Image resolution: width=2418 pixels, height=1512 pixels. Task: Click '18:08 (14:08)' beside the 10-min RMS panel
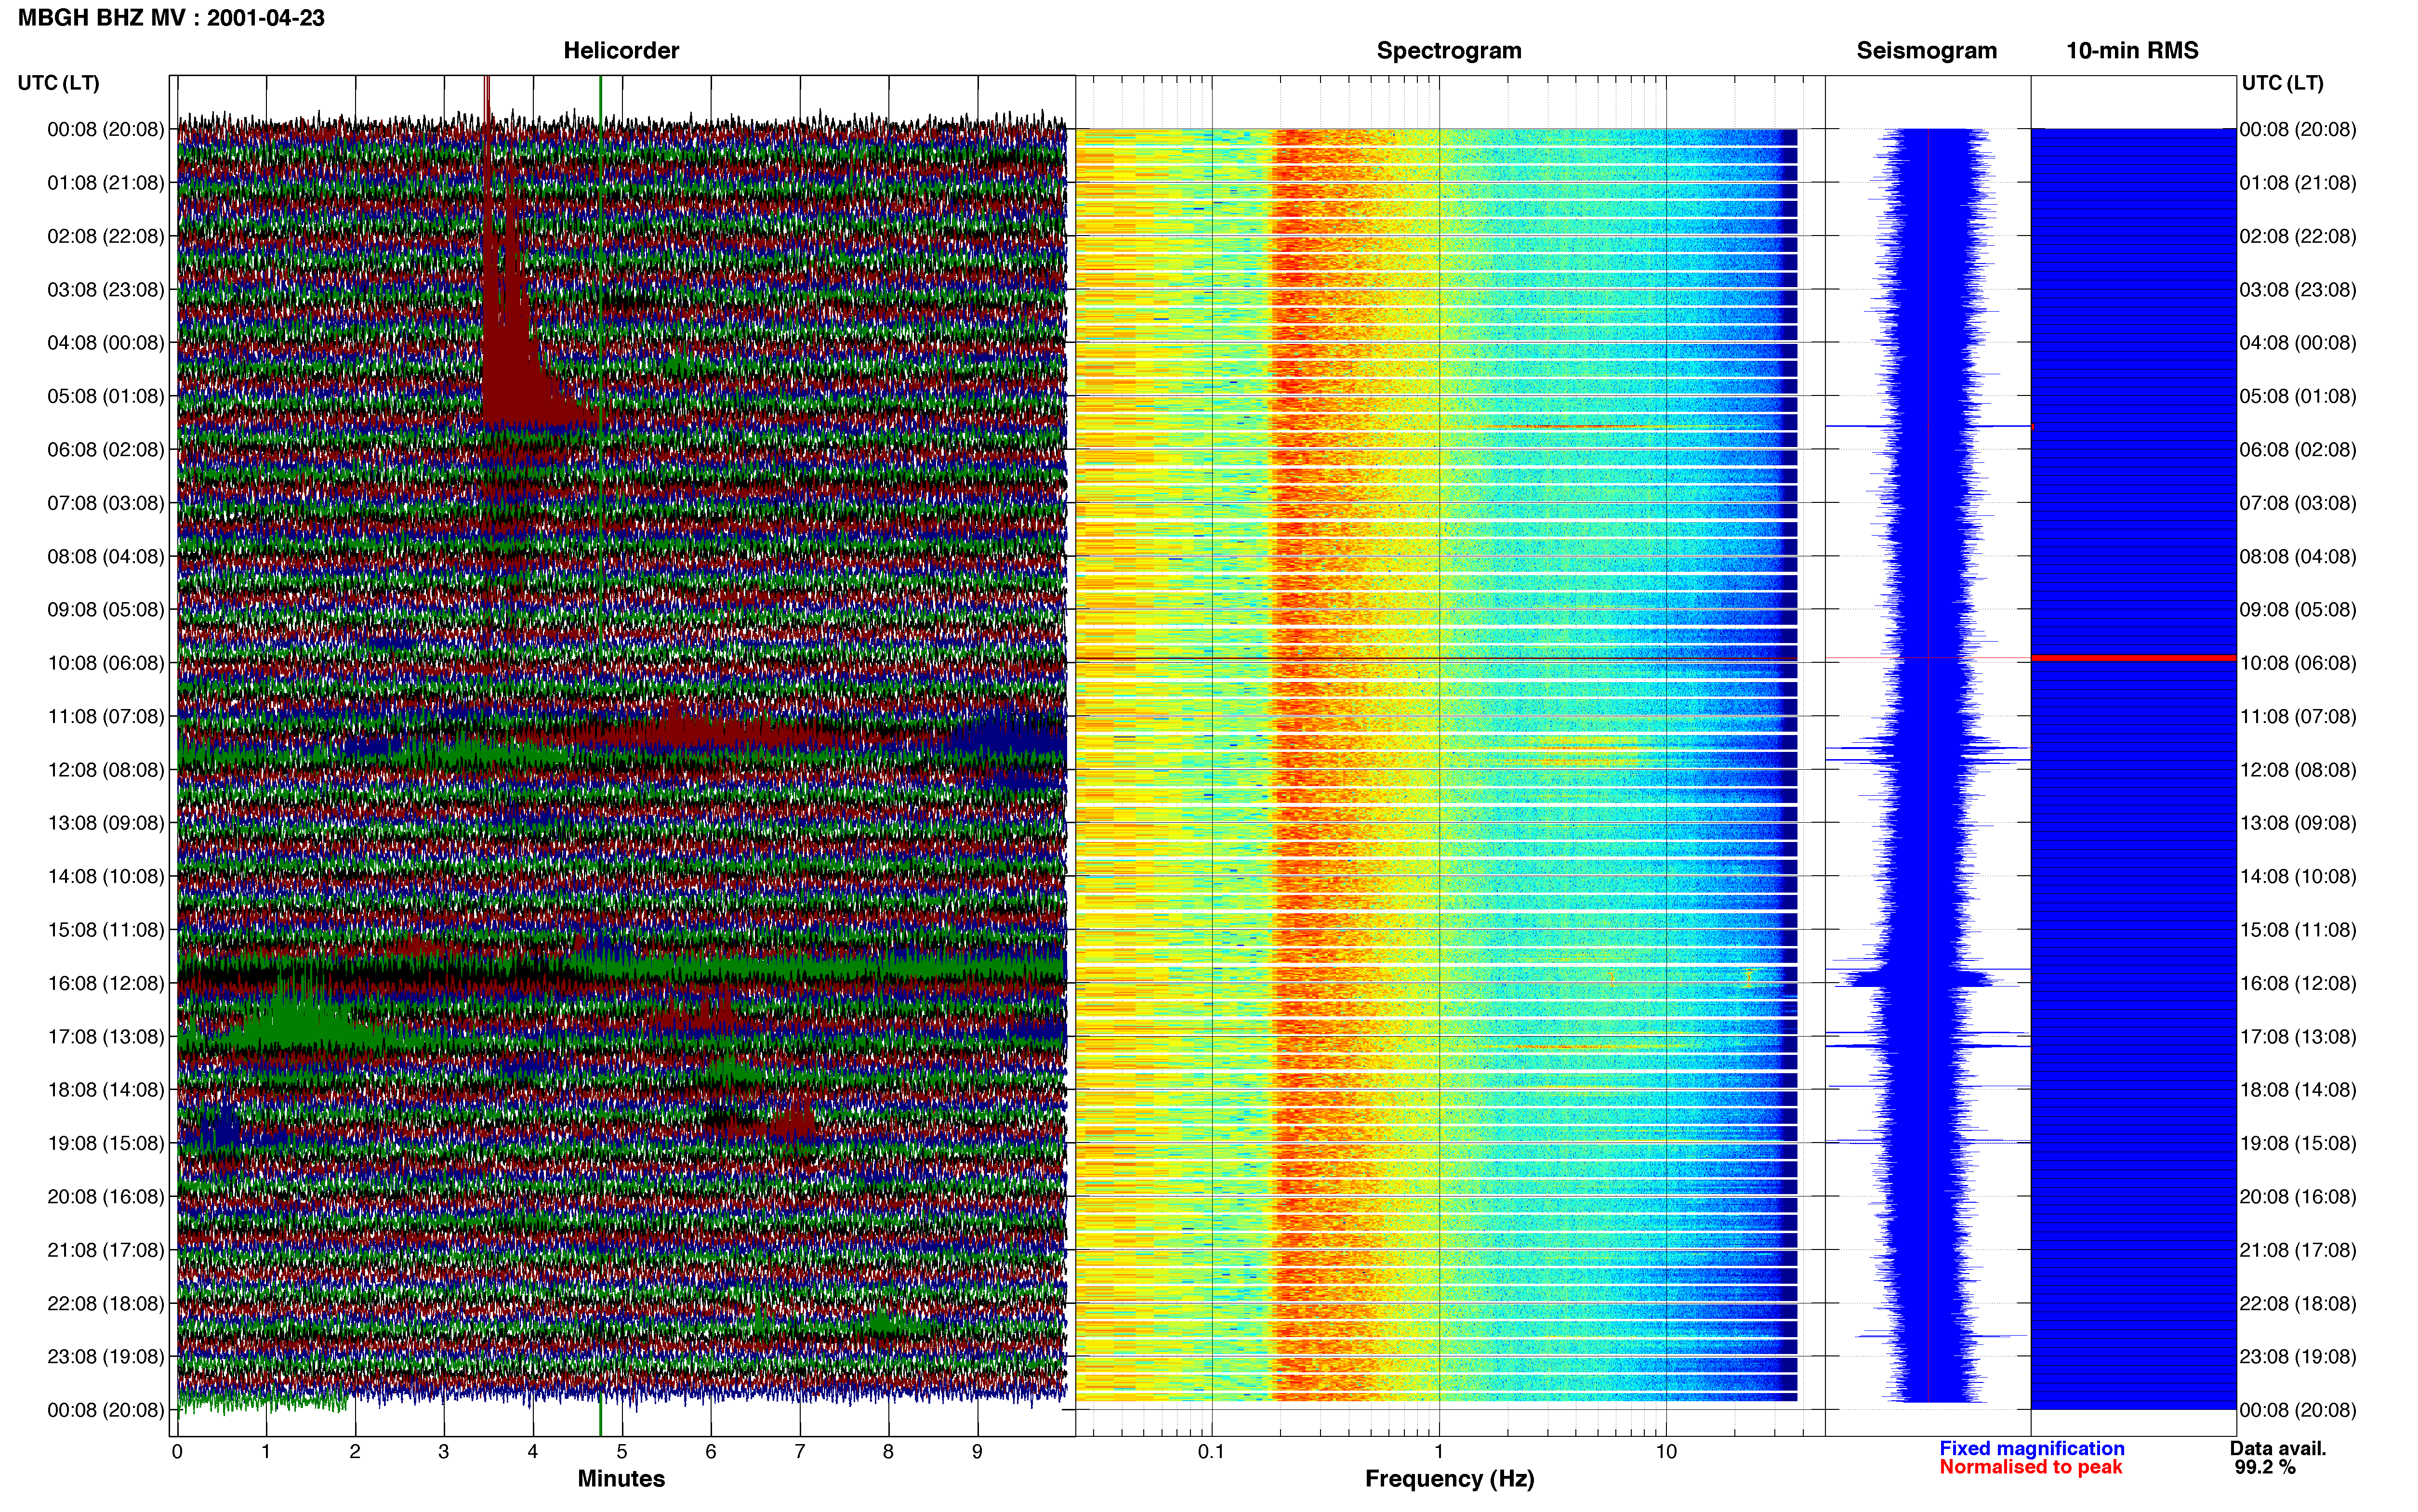click(2298, 1090)
